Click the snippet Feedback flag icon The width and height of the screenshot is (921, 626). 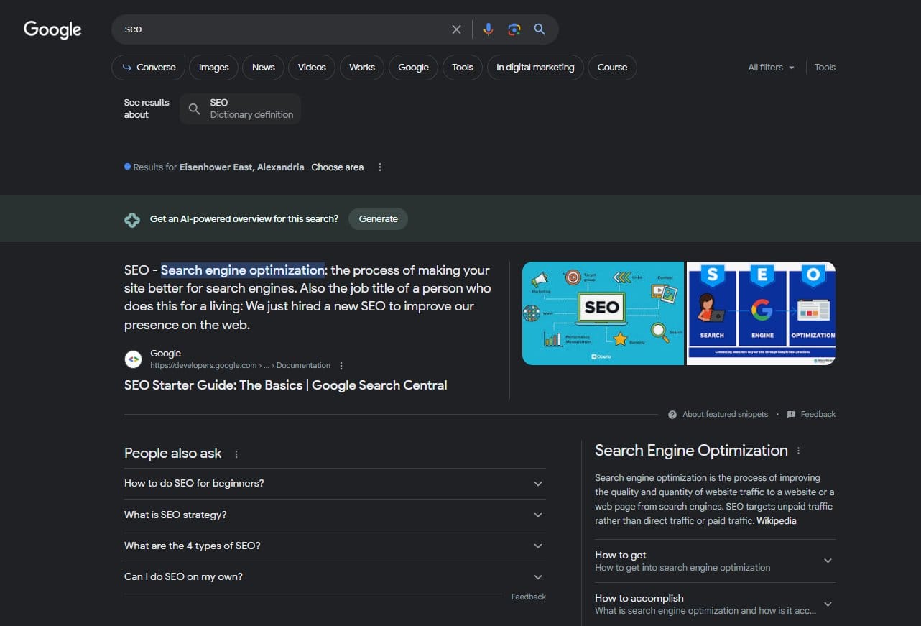tap(791, 415)
